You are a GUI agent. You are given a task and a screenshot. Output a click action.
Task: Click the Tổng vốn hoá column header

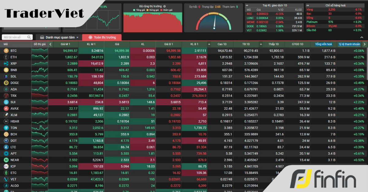(324, 44)
